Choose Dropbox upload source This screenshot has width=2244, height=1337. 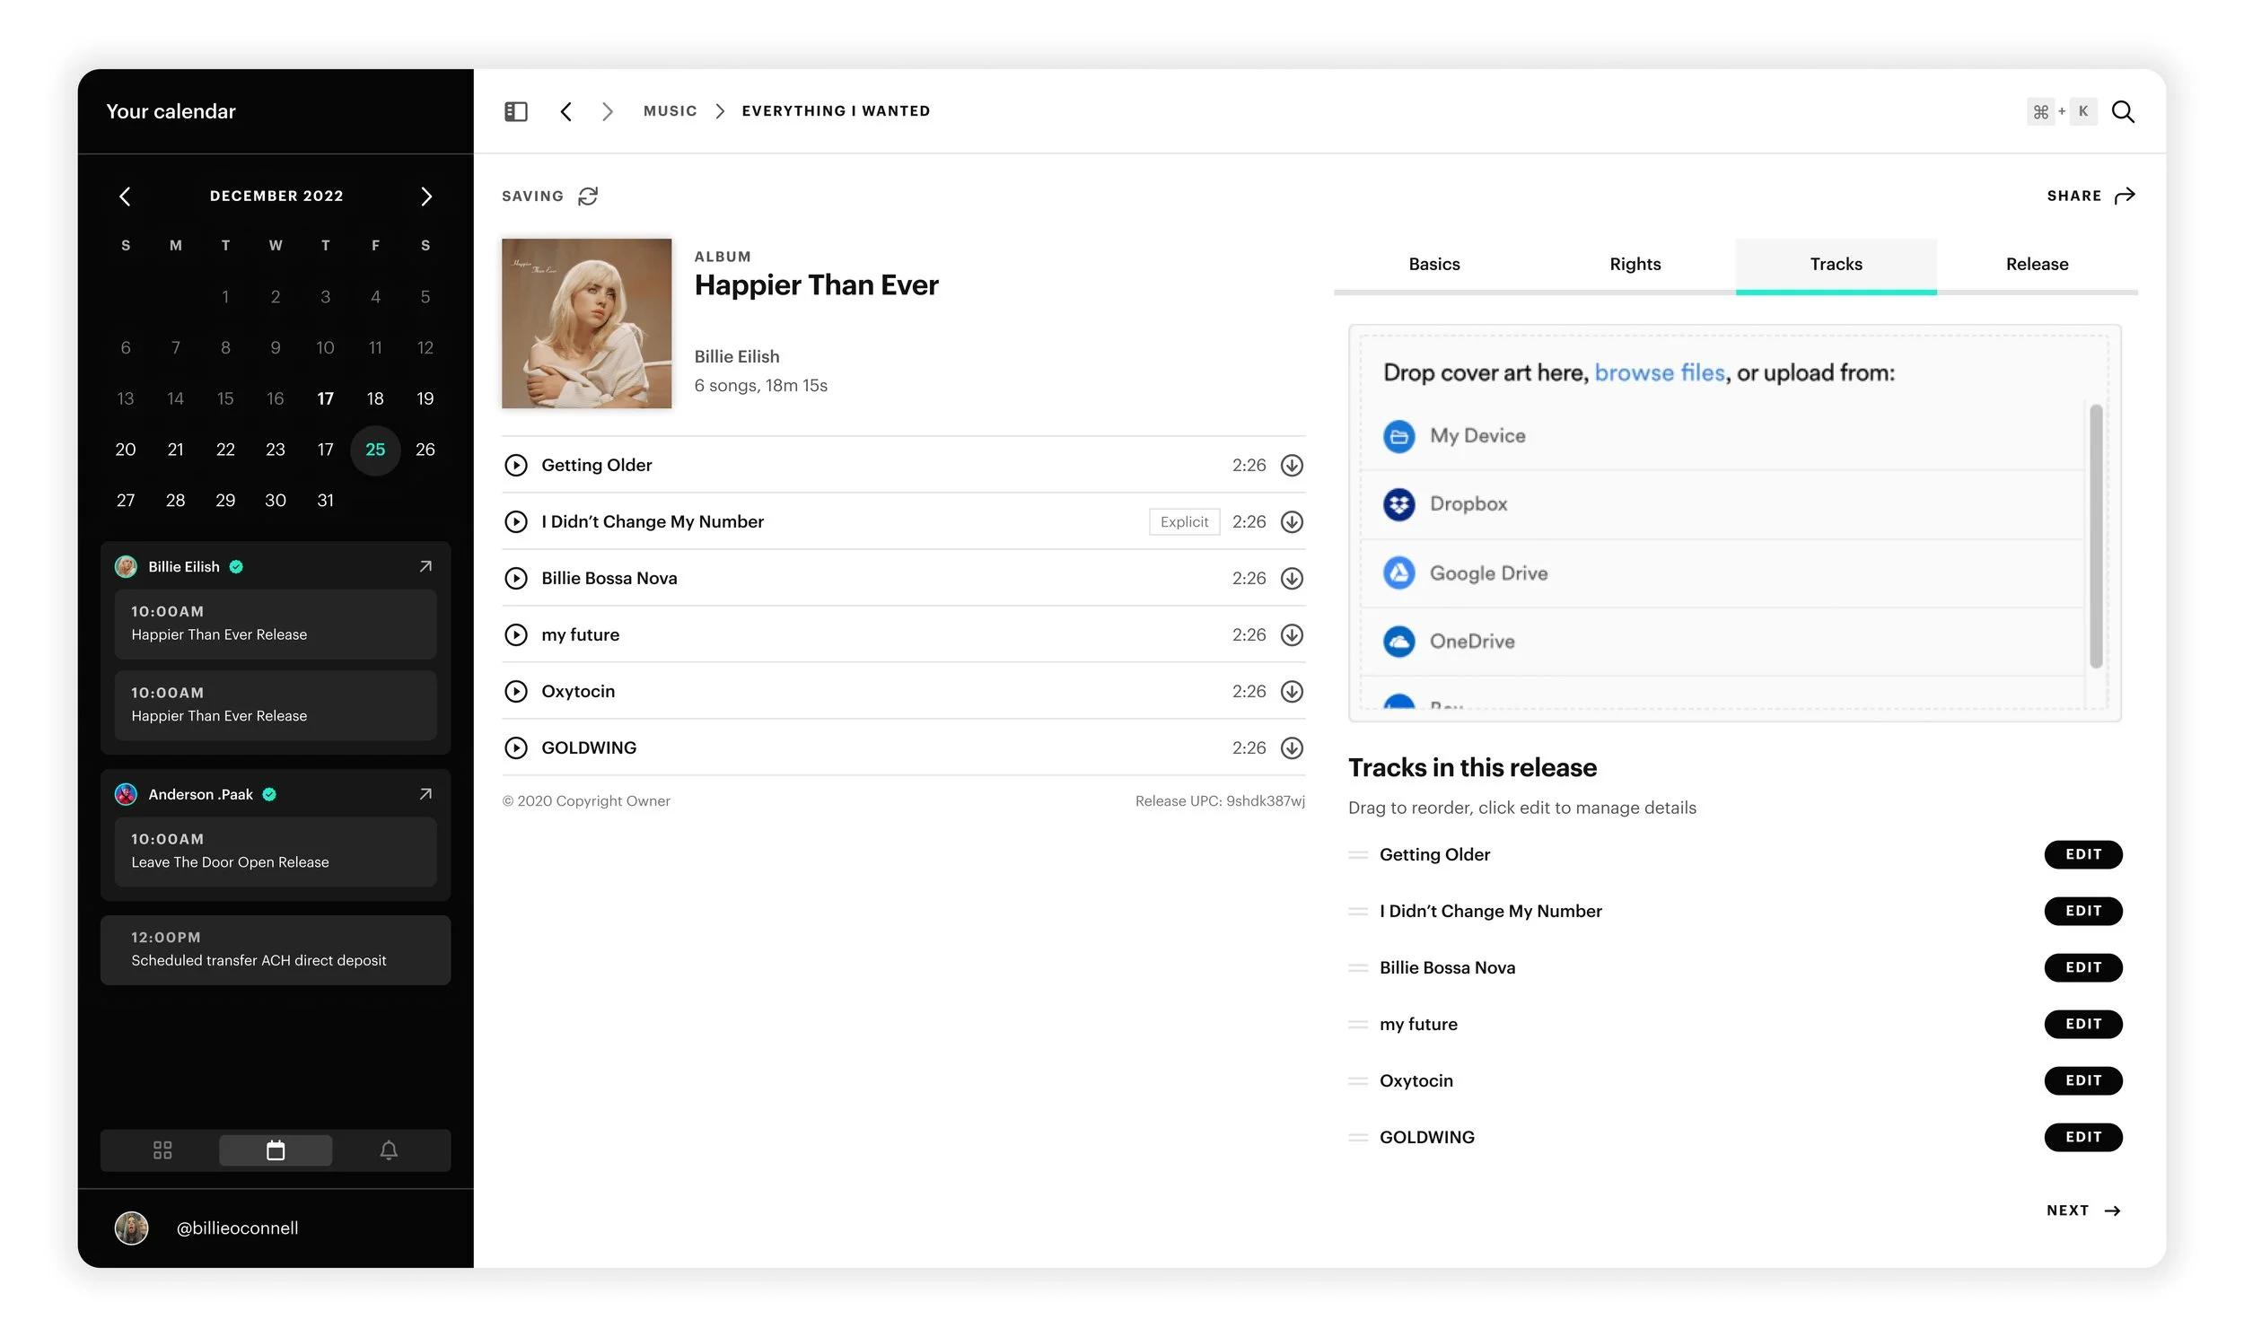point(1722,504)
